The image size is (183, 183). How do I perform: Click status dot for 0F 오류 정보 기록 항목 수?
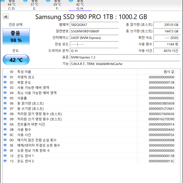(5, 150)
